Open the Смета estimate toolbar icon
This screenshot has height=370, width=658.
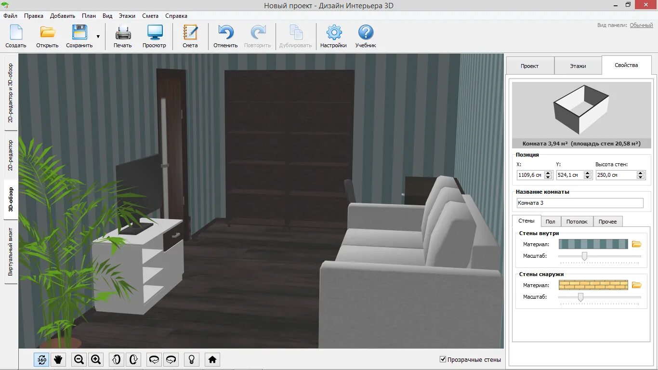pyautogui.click(x=190, y=37)
